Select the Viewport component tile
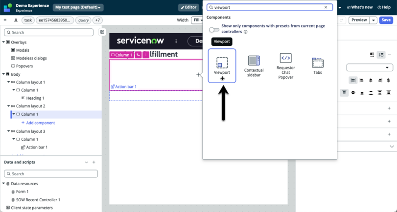The width and height of the screenshot is (397, 212). point(222,65)
